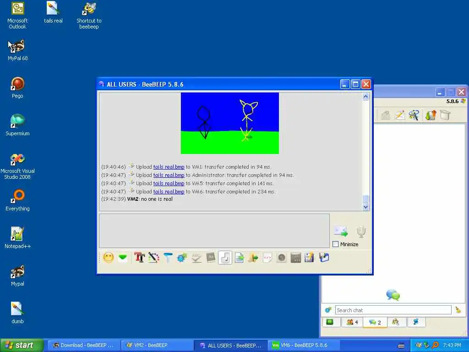Open the emoticons smiley picker
This screenshot has height=352, width=469.
click(x=108, y=258)
